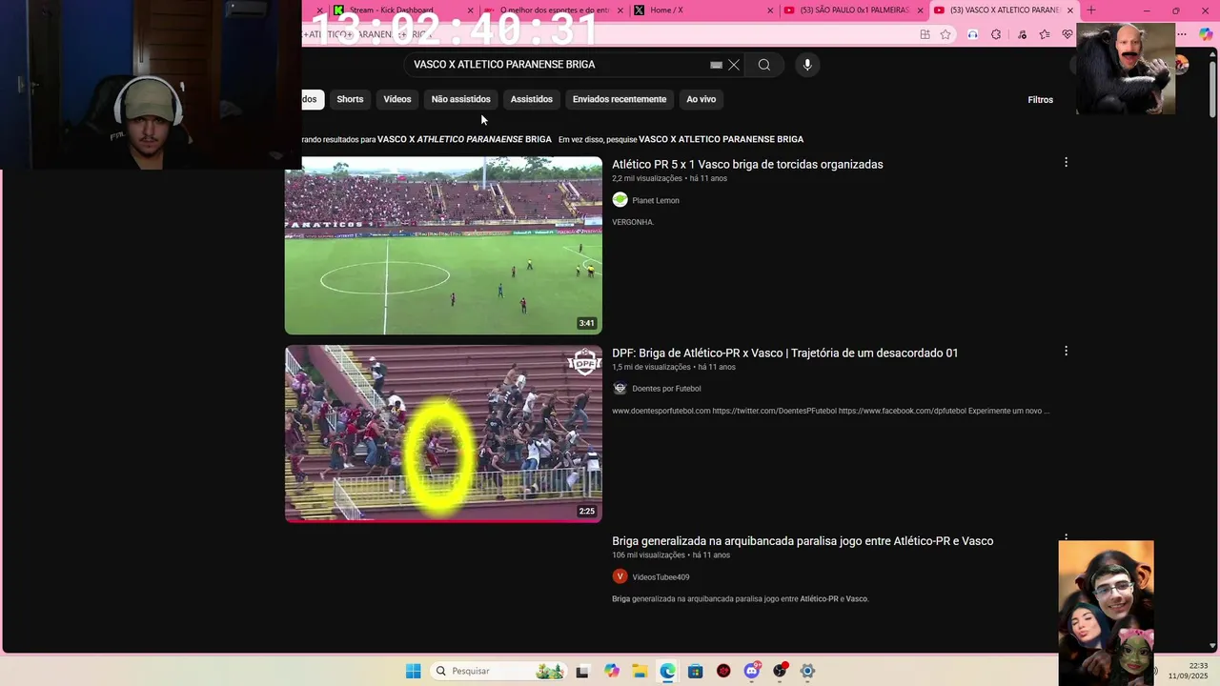Open Task View from the taskbar
1220x686 pixels.
582,671
